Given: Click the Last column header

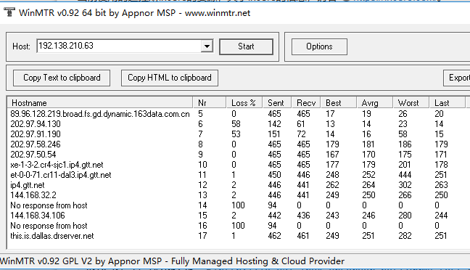Looking at the screenshot, I should point(448,102).
